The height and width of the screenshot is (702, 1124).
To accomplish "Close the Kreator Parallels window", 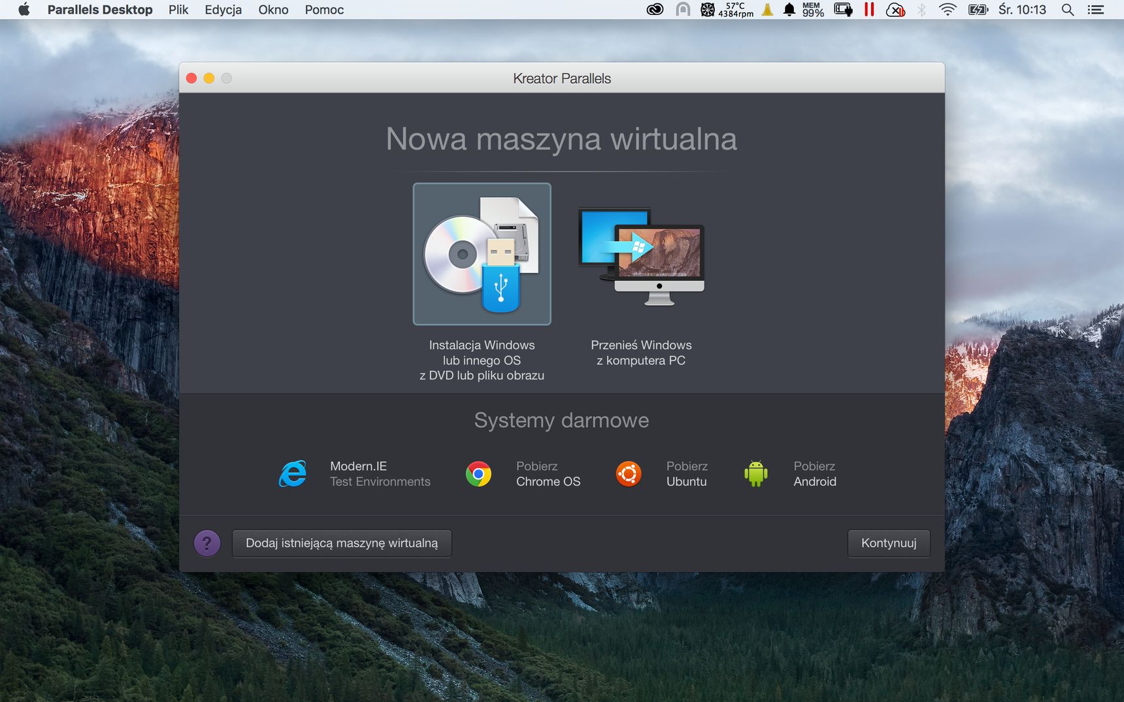I will click(191, 78).
